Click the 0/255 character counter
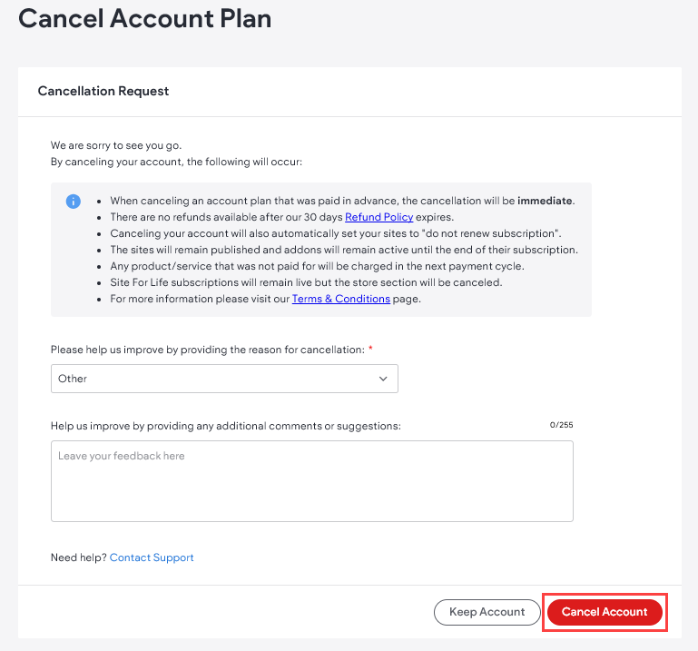Screen dimensions: 698x651 coord(561,424)
